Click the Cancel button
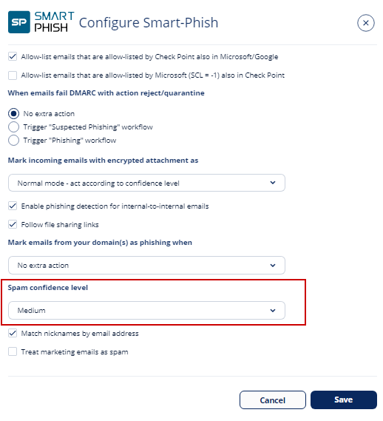 pos(273,400)
